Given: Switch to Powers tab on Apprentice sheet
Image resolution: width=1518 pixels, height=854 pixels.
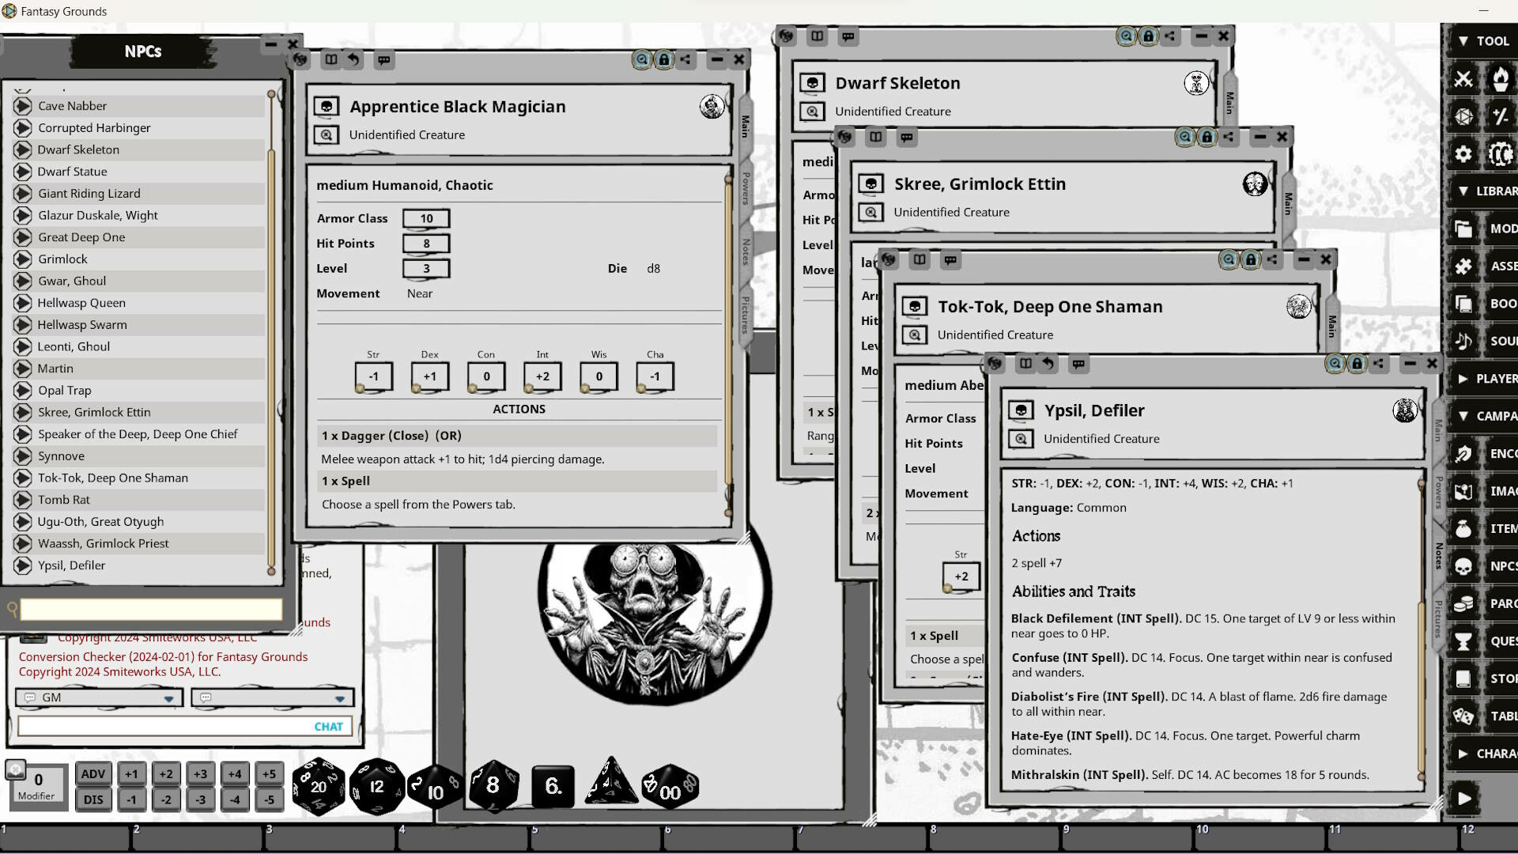Looking at the screenshot, I should 746,188.
